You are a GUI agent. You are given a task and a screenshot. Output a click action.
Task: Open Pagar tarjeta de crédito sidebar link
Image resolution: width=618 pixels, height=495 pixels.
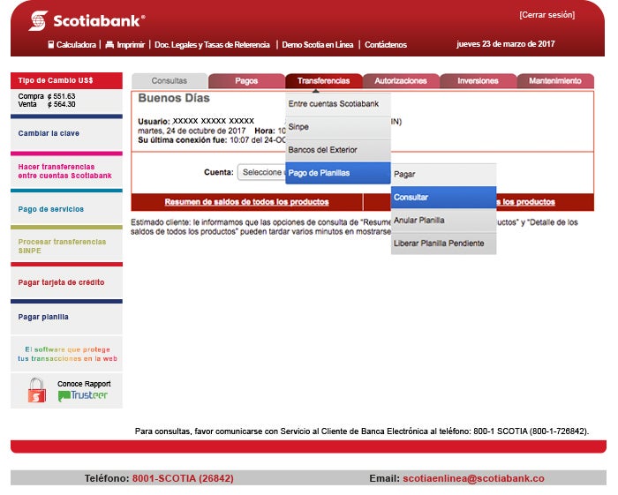point(61,283)
